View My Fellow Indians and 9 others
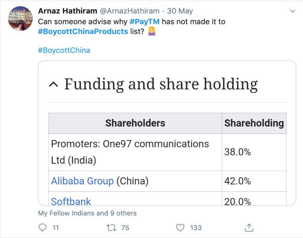Viewport: 303px width, 238px height. click(x=87, y=213)
